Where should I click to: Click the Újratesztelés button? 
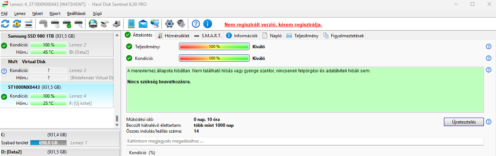point(464,122)
